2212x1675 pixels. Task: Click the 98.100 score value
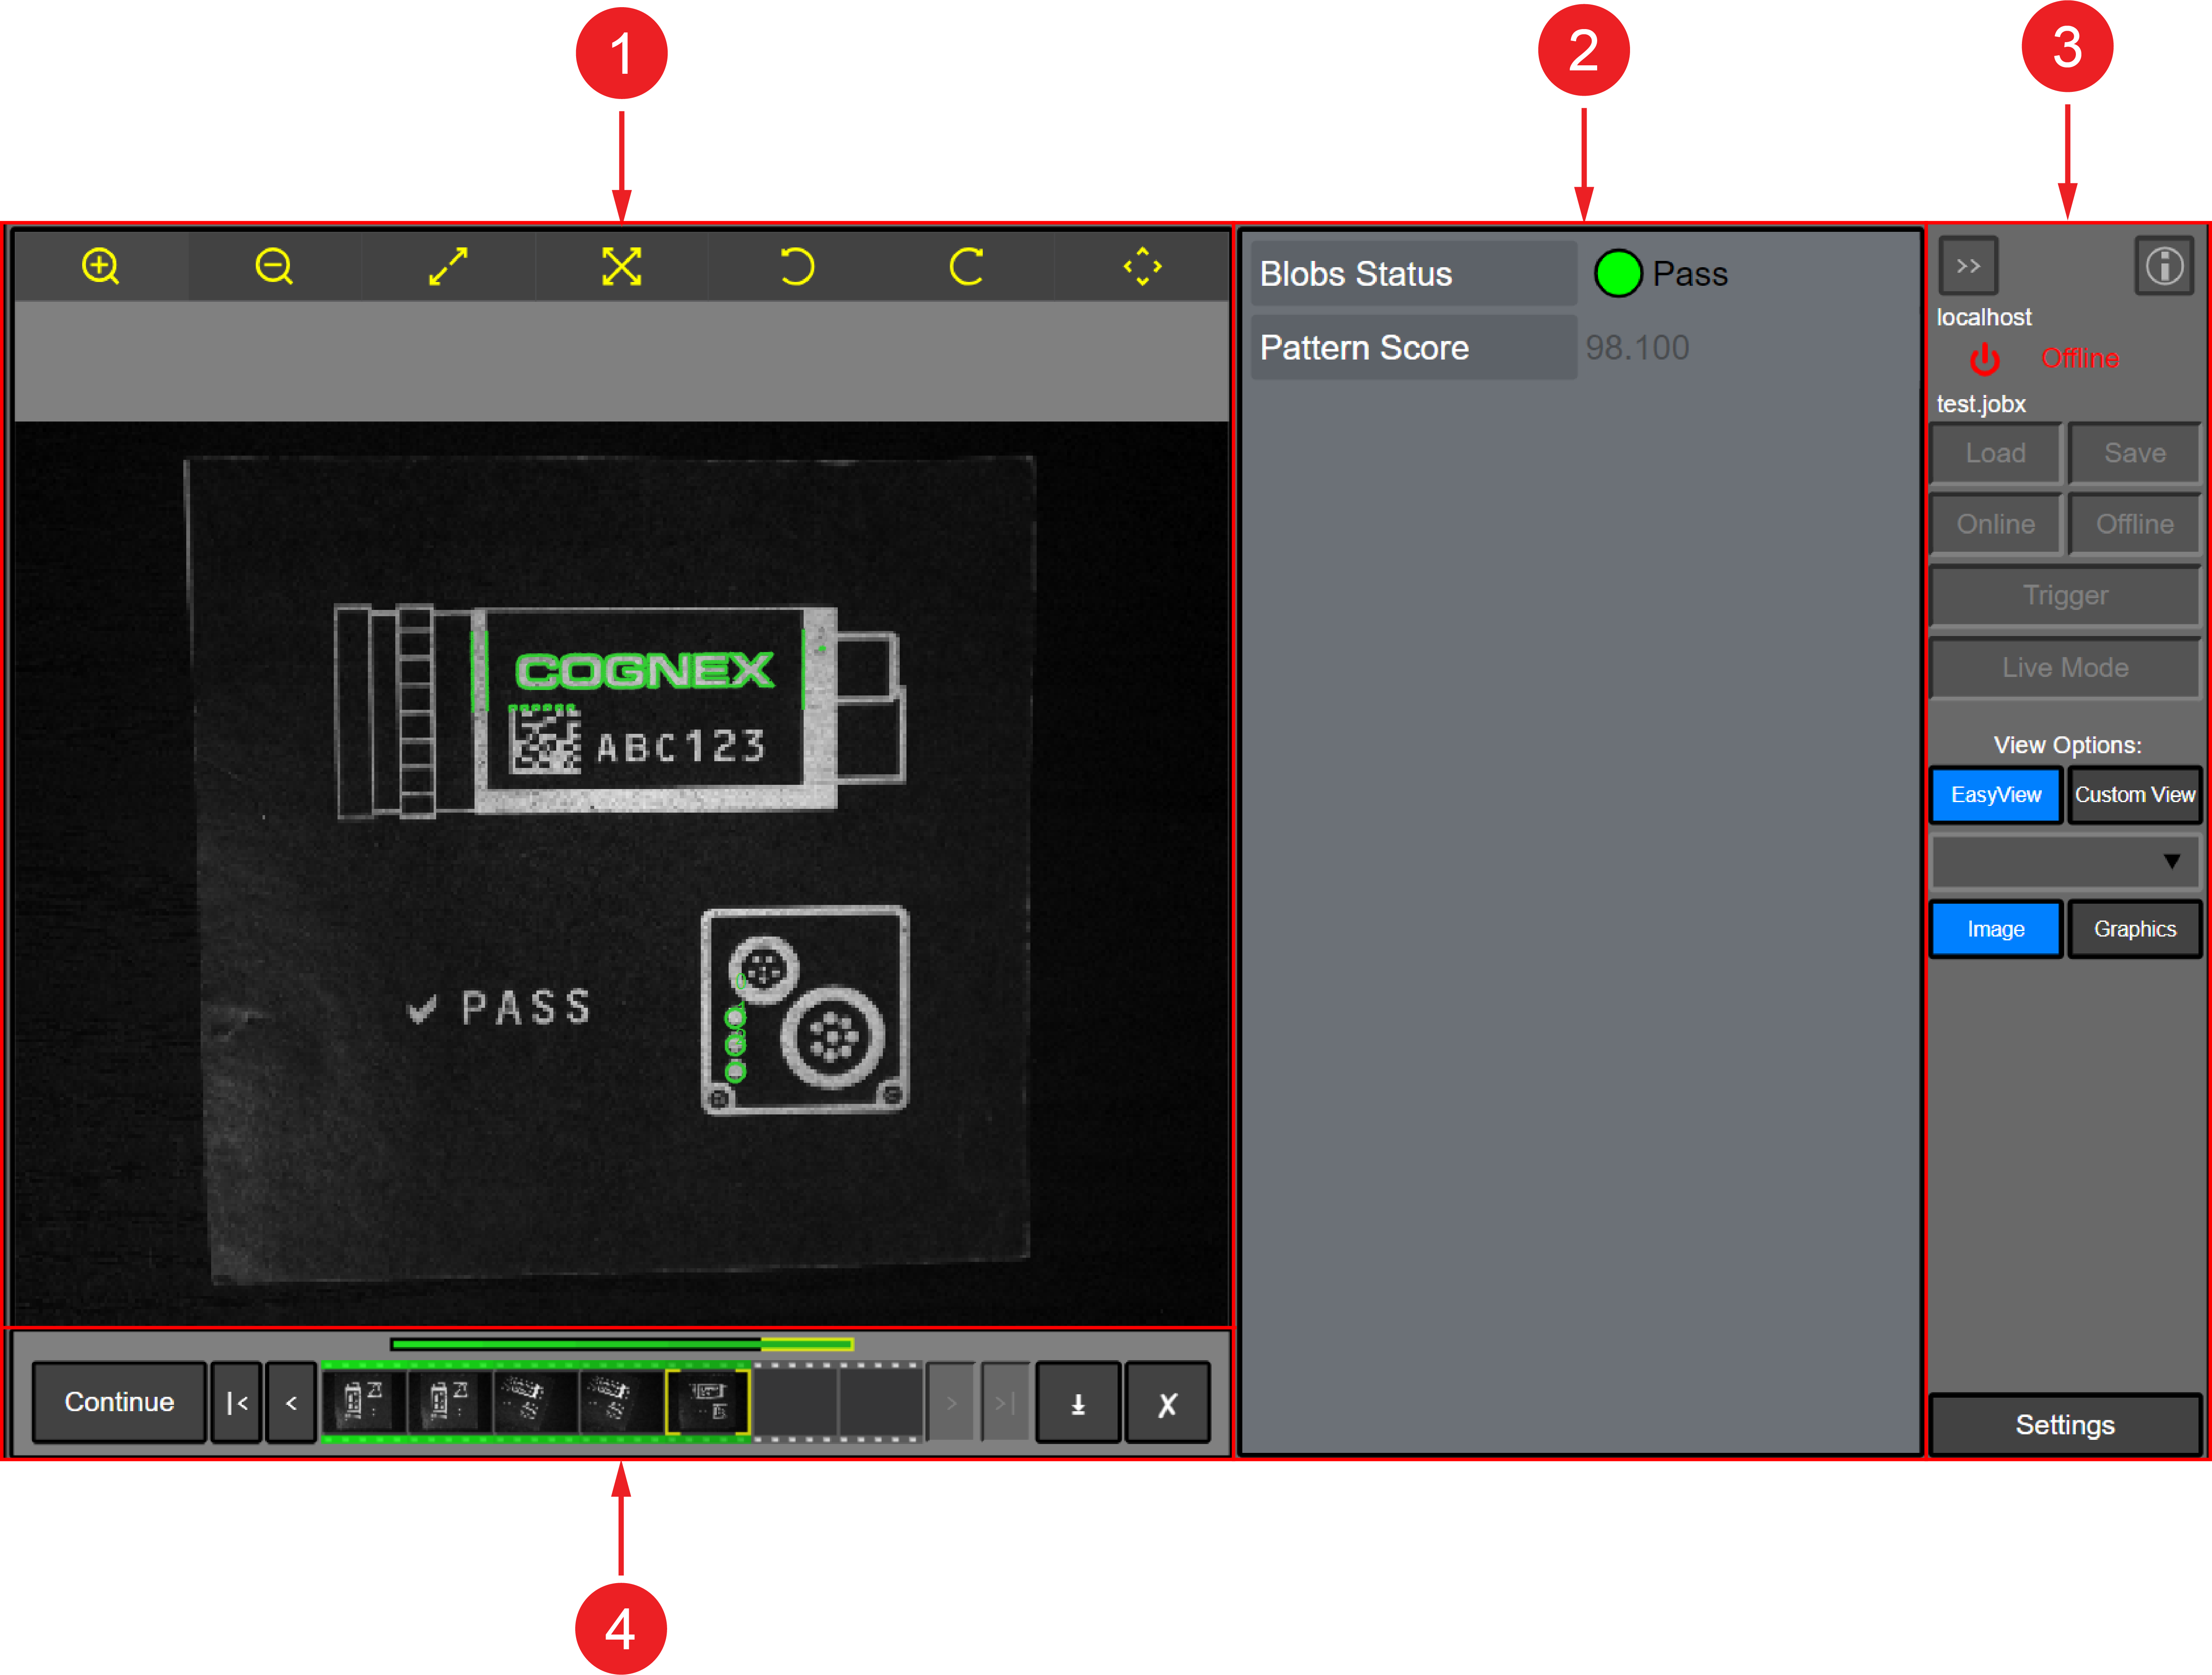(1637, 348)
